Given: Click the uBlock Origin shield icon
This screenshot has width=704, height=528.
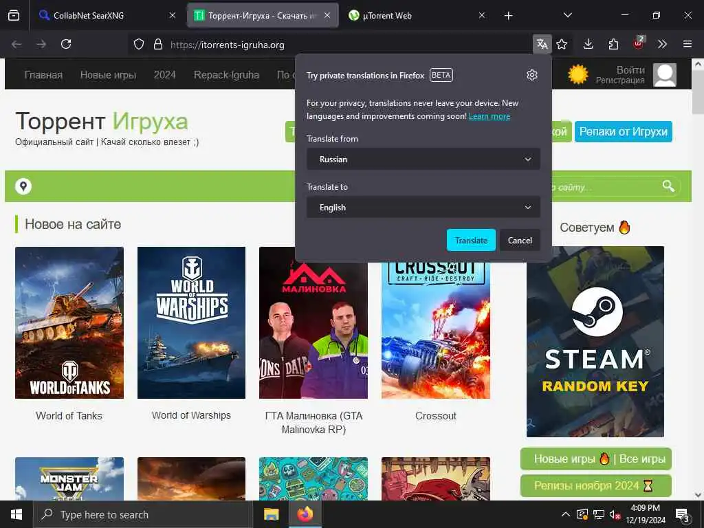Looking at the screenshot, I should tap(638, 43).
